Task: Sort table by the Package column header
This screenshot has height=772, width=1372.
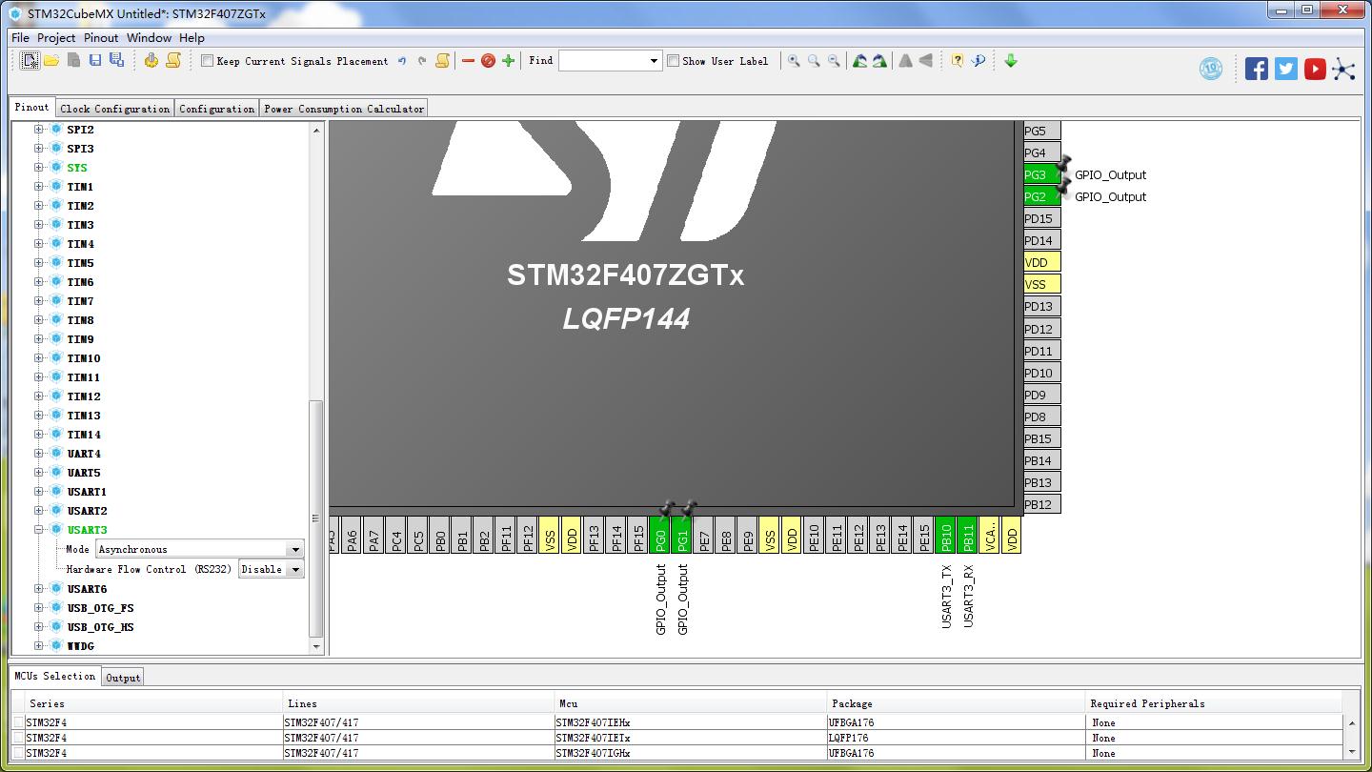Action: point(956,703)
